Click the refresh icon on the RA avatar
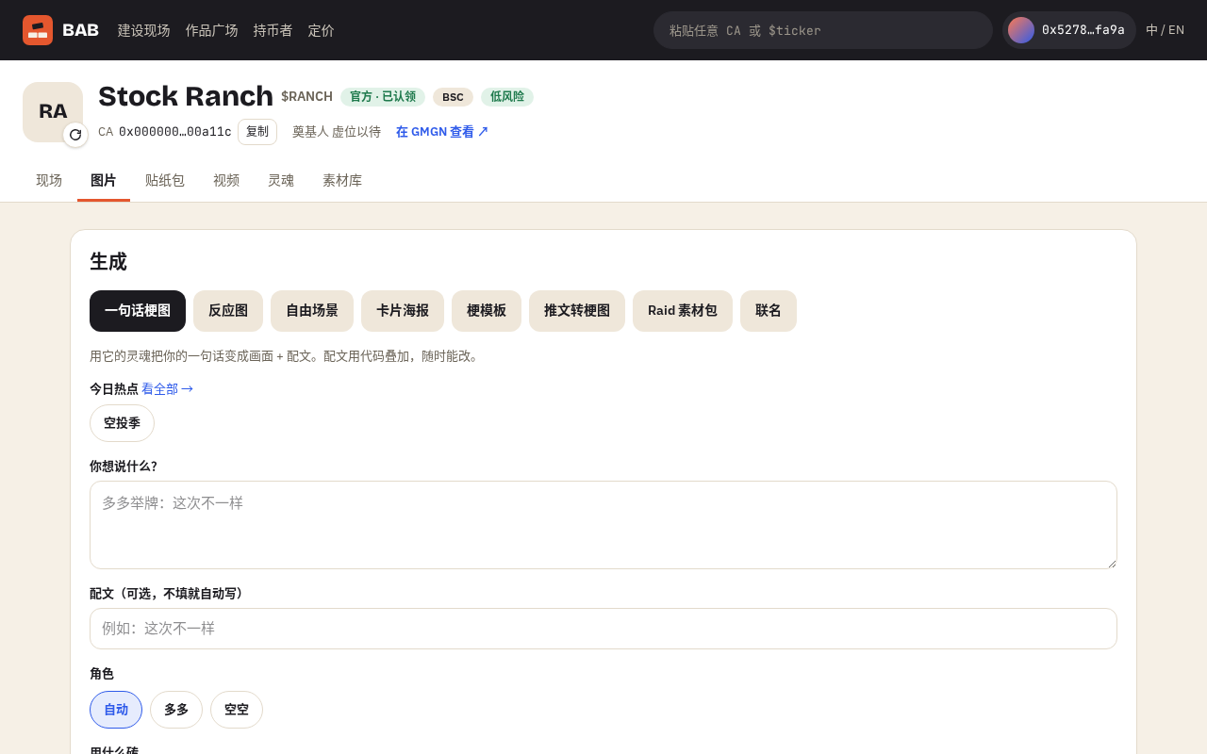The width and height of the screenshot is (1207, 754). coord(75,135)
